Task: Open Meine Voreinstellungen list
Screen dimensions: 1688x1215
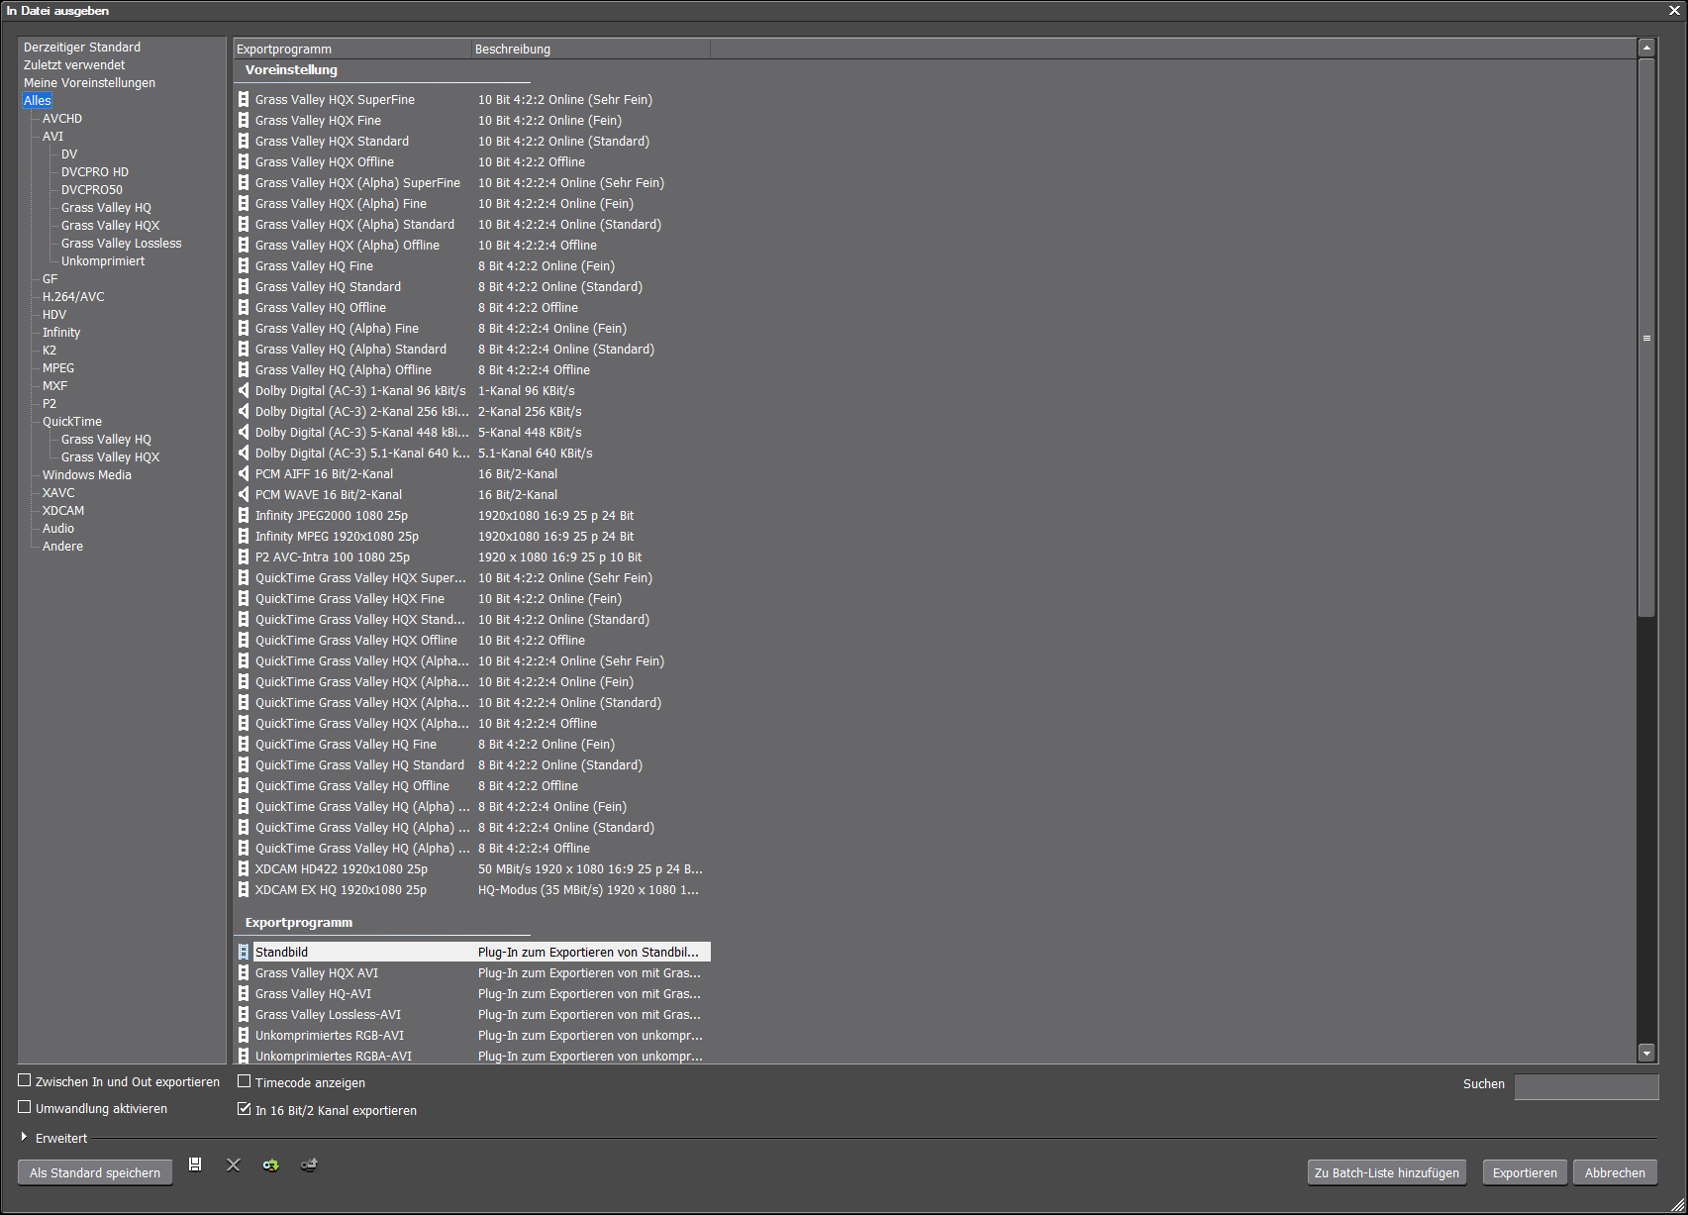Action: 89,83
